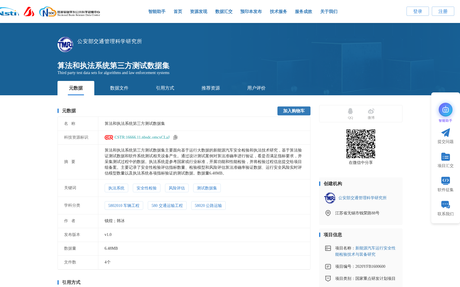The width and height of the screenshot is (460, 287).
Task: Click subject tag 58020 公路运输
Action: [208, 205]
